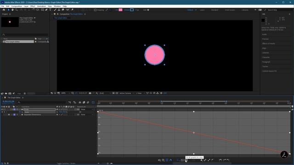Open the Edit menu

[7, 6]
